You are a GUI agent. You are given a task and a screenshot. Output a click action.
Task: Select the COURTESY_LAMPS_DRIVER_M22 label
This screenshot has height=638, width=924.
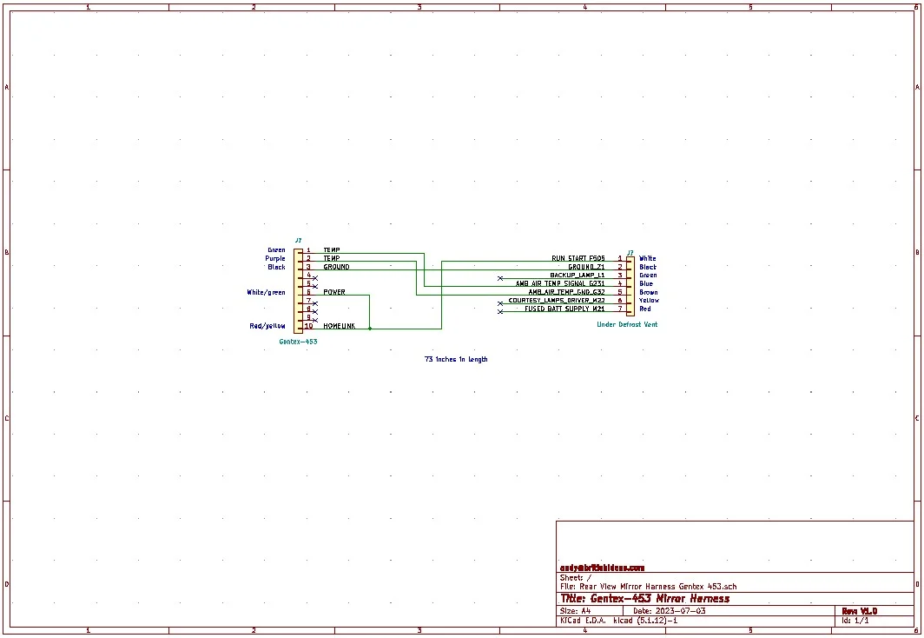coord(557,300)
